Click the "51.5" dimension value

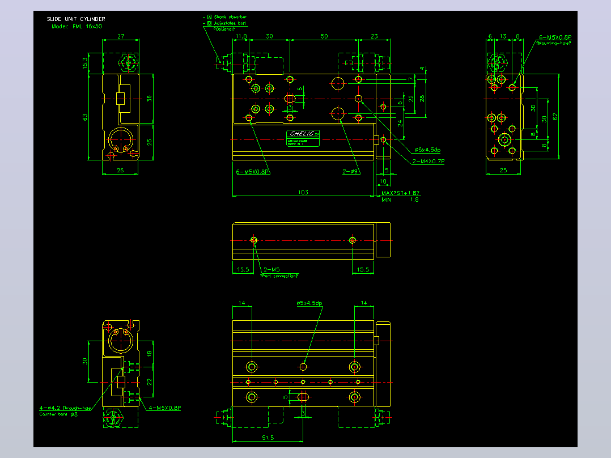[268, 438]
